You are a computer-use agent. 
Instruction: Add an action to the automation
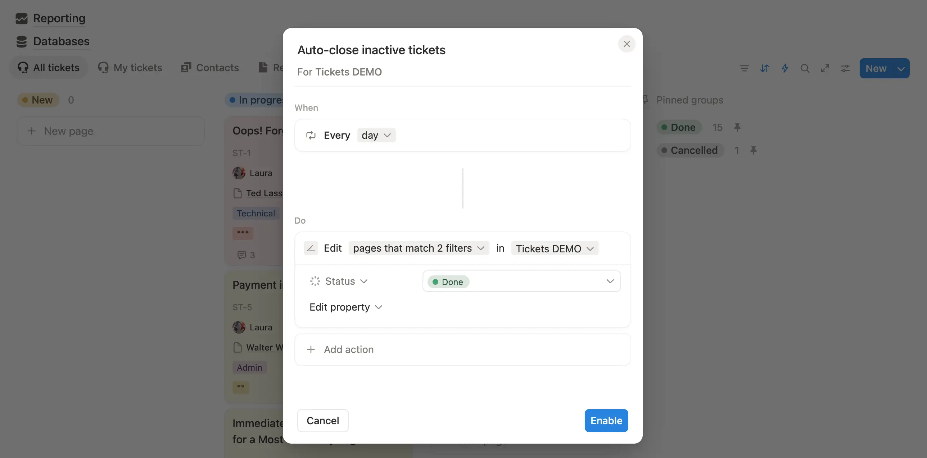pos(340,349)
